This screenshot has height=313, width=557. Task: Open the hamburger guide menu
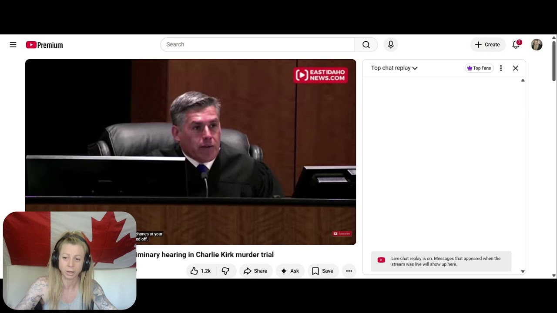point(13,45)
